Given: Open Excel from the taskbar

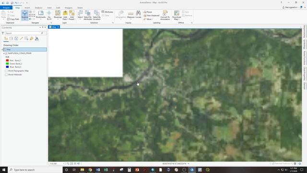Looking at the screenshot, I should pyautogui.click(x=106, y=170).
